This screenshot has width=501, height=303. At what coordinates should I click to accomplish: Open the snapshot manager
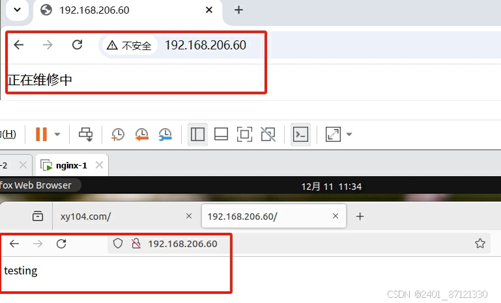click(x=165, y=135)
